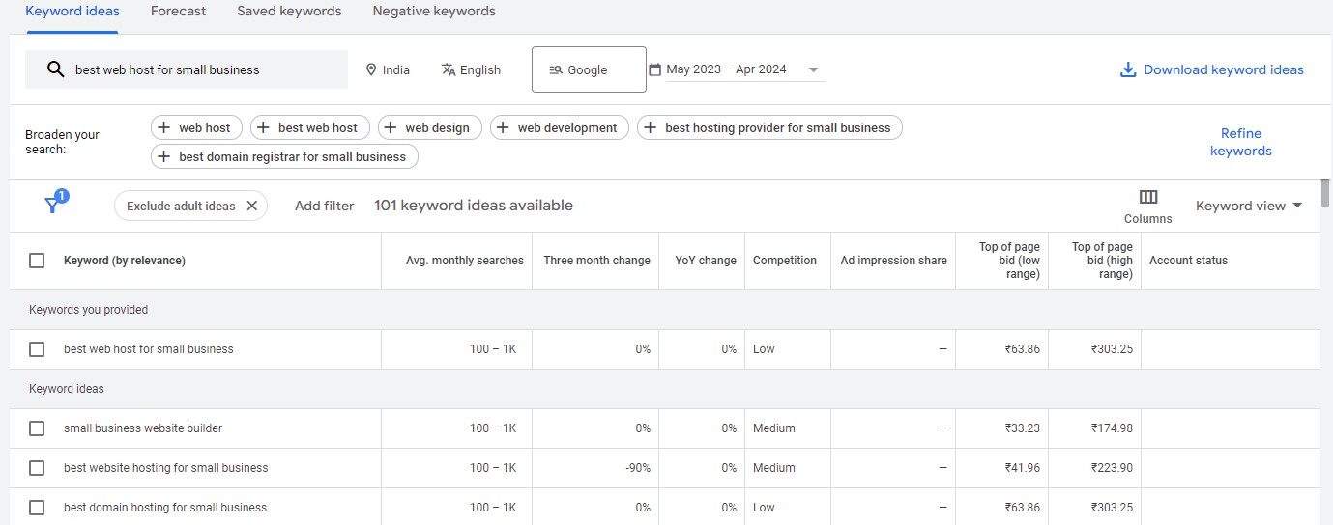Viewport: 1333px width, 525px height.
Task: Click the India location pin icon
Action: [x=370, y=69]
